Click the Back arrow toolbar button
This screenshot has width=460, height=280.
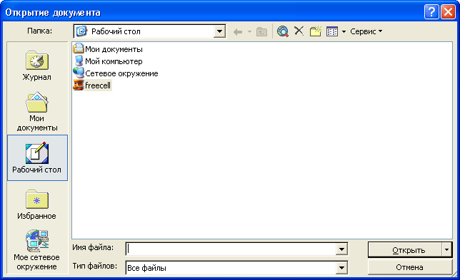(x=238, y=31)
